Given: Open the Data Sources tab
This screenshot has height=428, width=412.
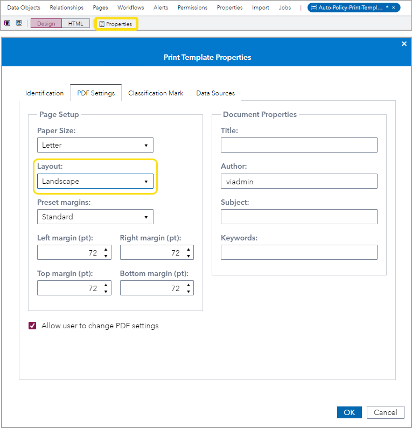Looking at the screenshot, I should coord(215,93).
